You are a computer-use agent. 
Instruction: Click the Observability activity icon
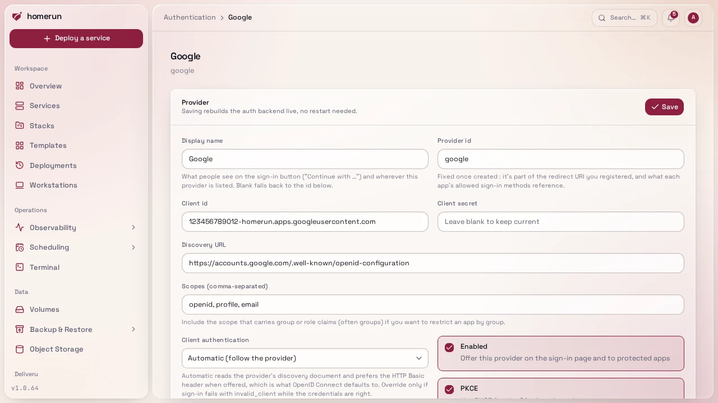click(20, 227)
